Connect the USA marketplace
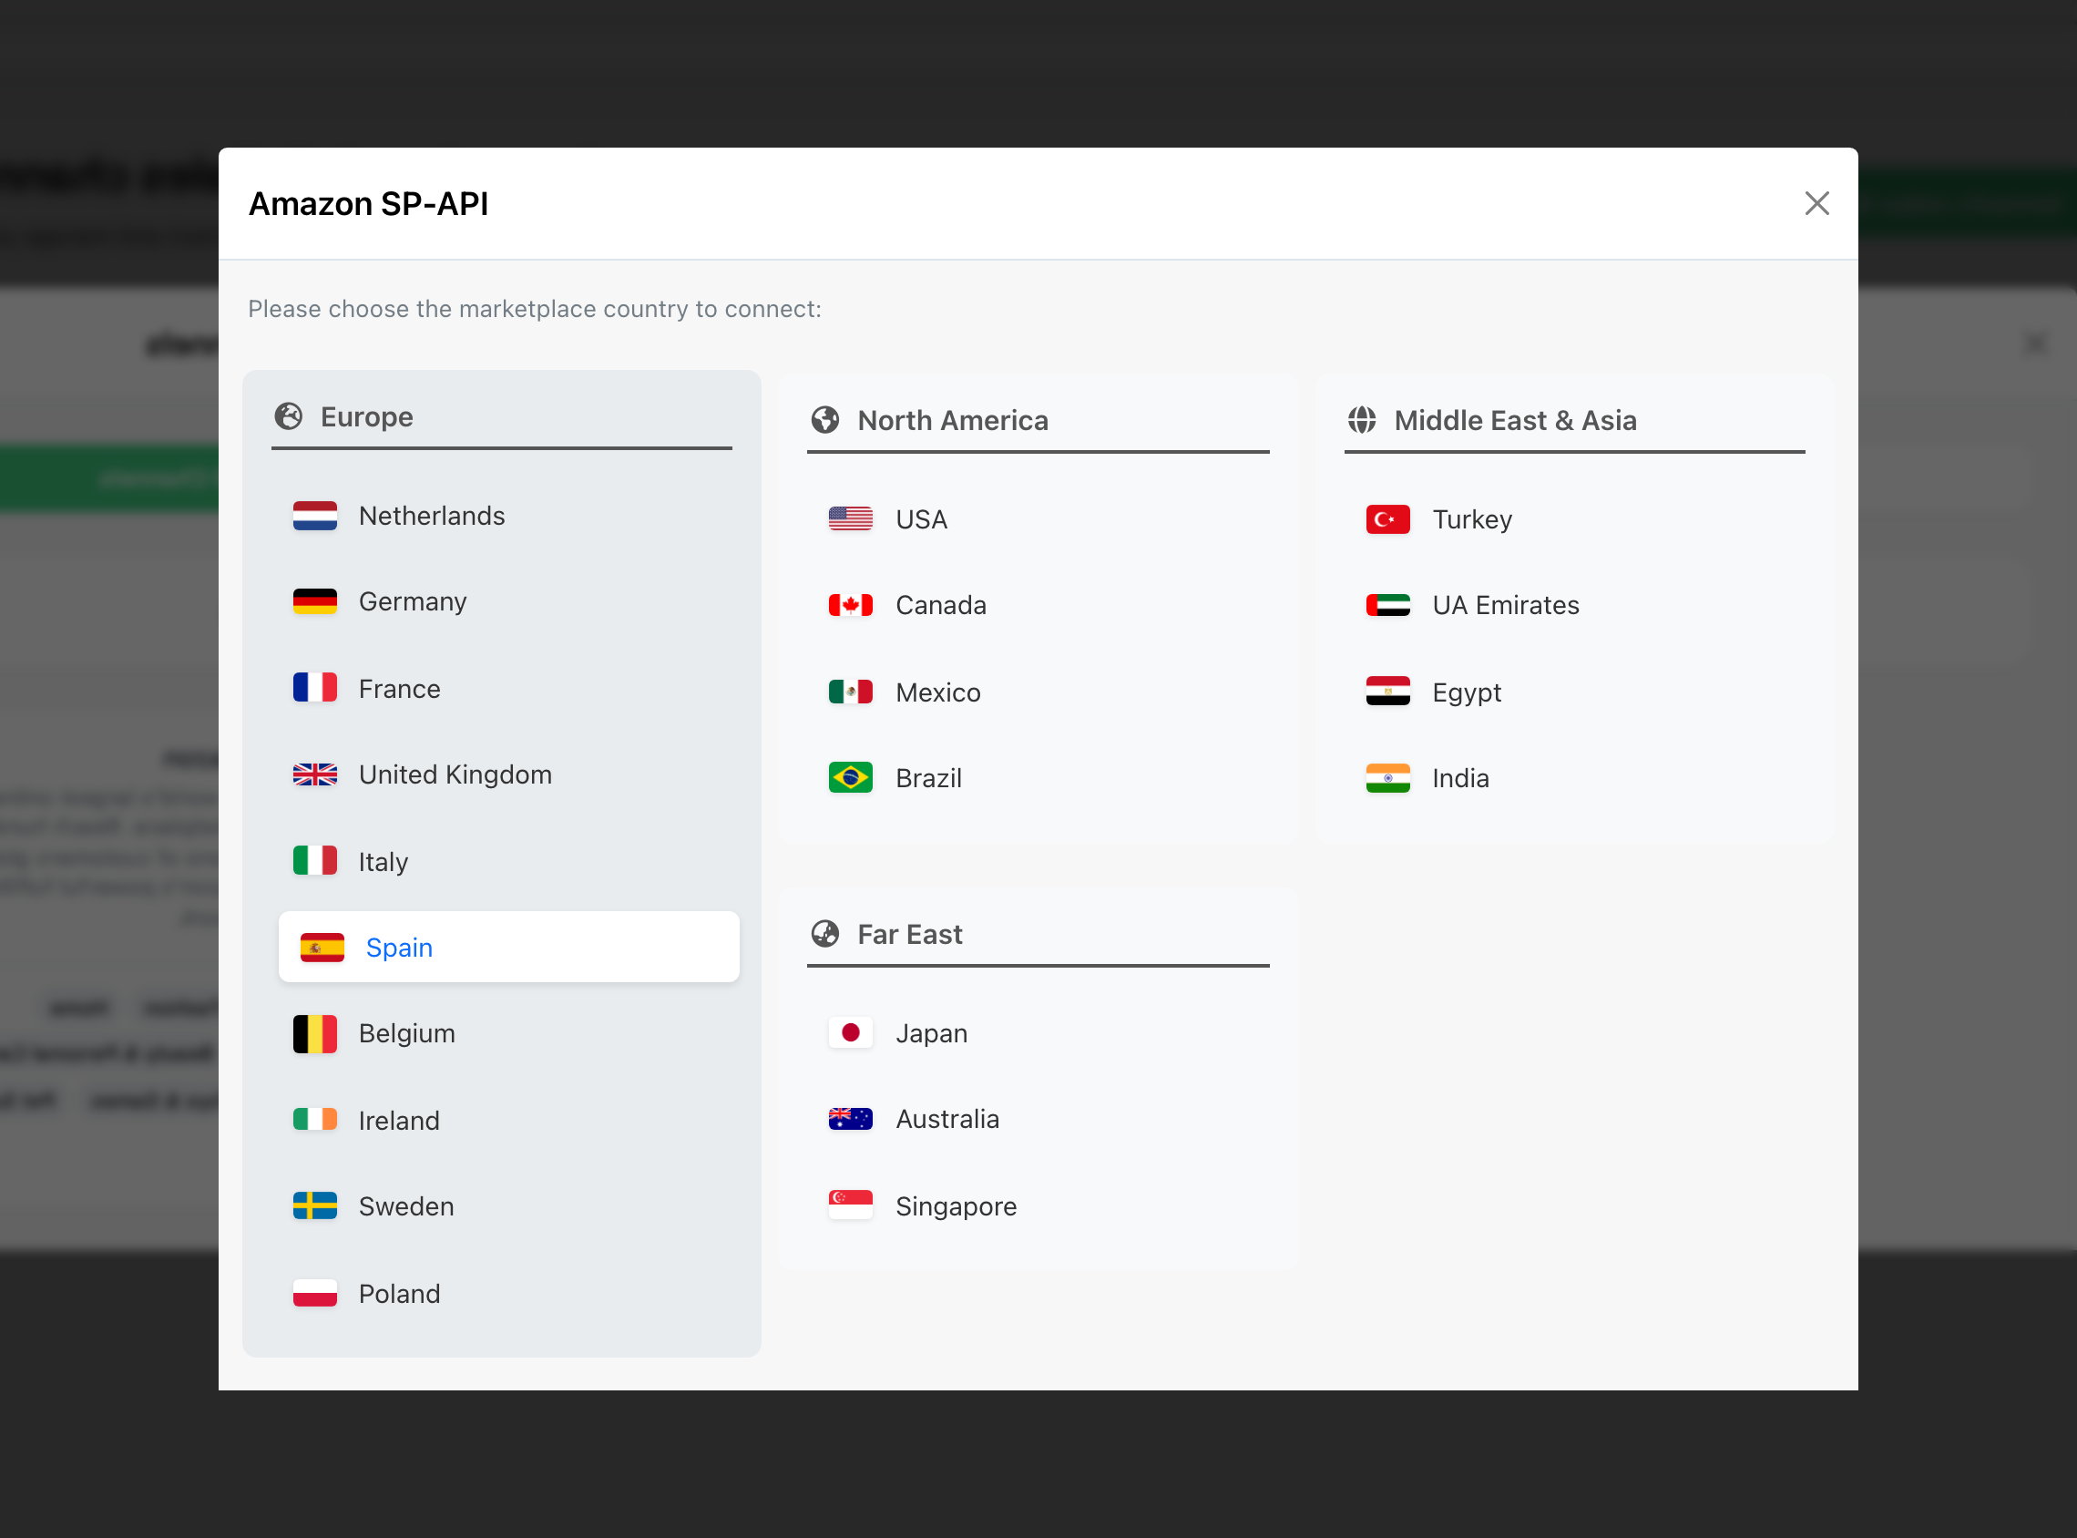Viewport: 2077px width, 1538px height. [1038, 519]
